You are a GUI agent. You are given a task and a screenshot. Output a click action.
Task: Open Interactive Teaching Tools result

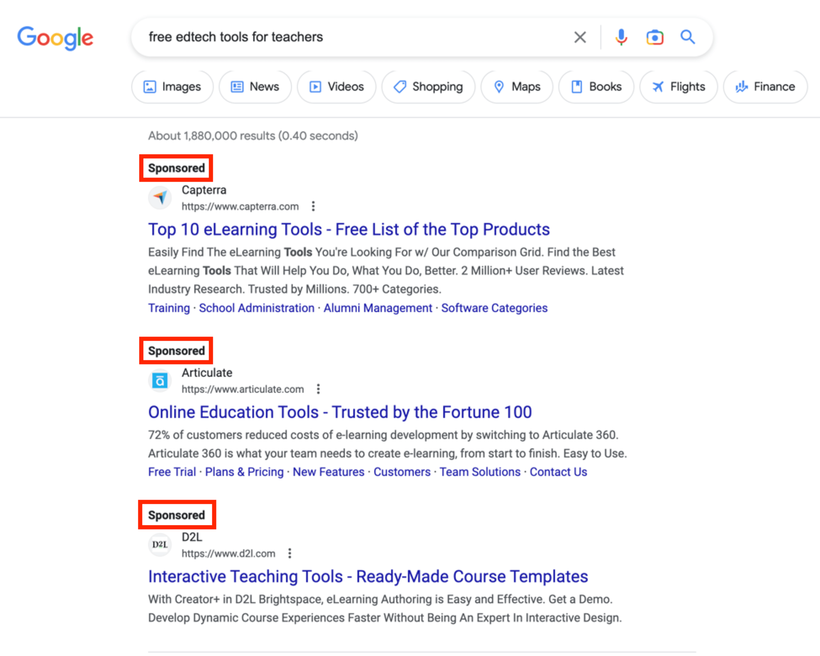pyautogui.click(x=368, y=577)
